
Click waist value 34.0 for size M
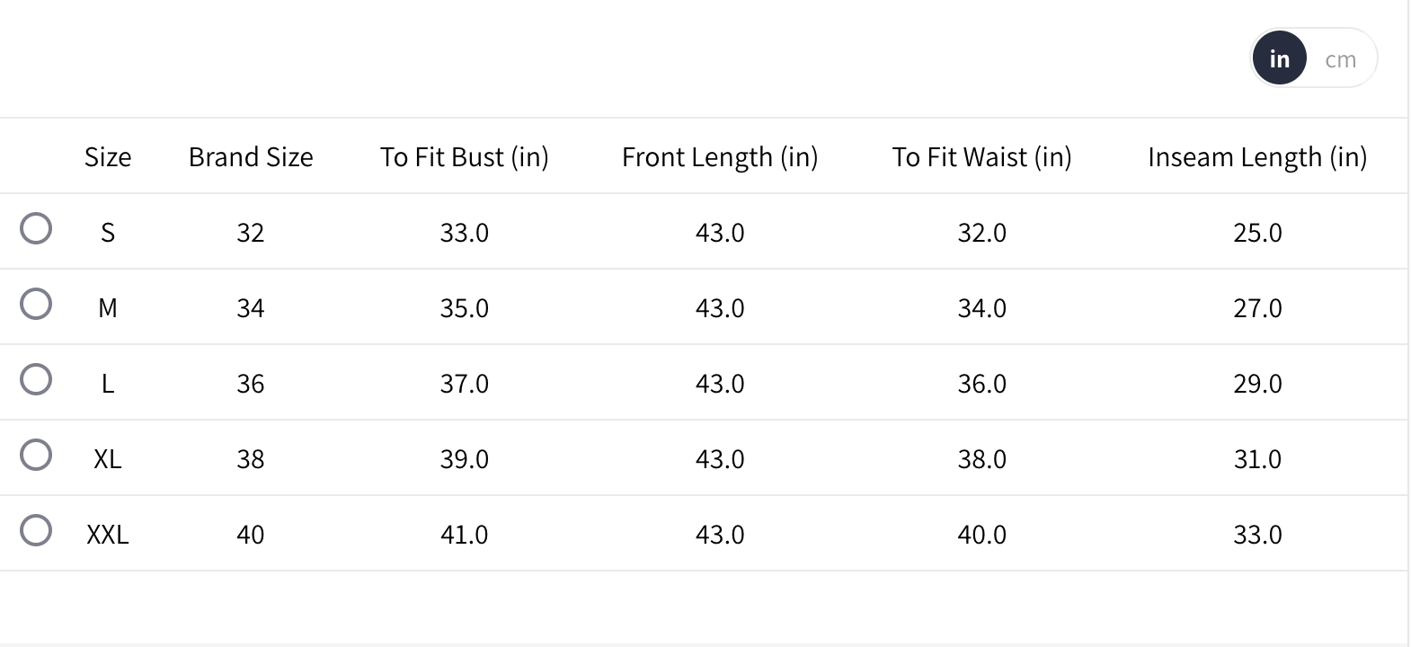[981, 308]
